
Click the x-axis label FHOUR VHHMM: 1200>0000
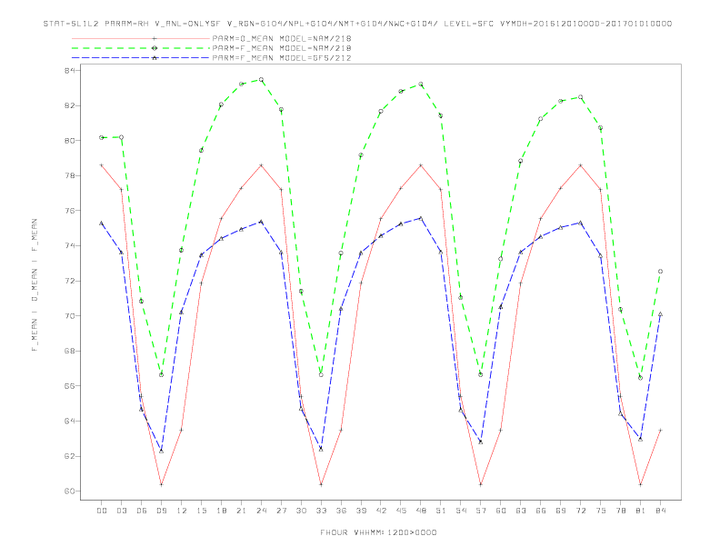(x=378, y=532)
